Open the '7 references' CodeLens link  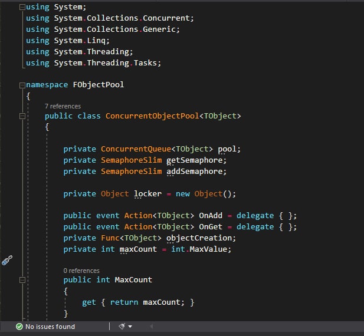coord(63,106)
